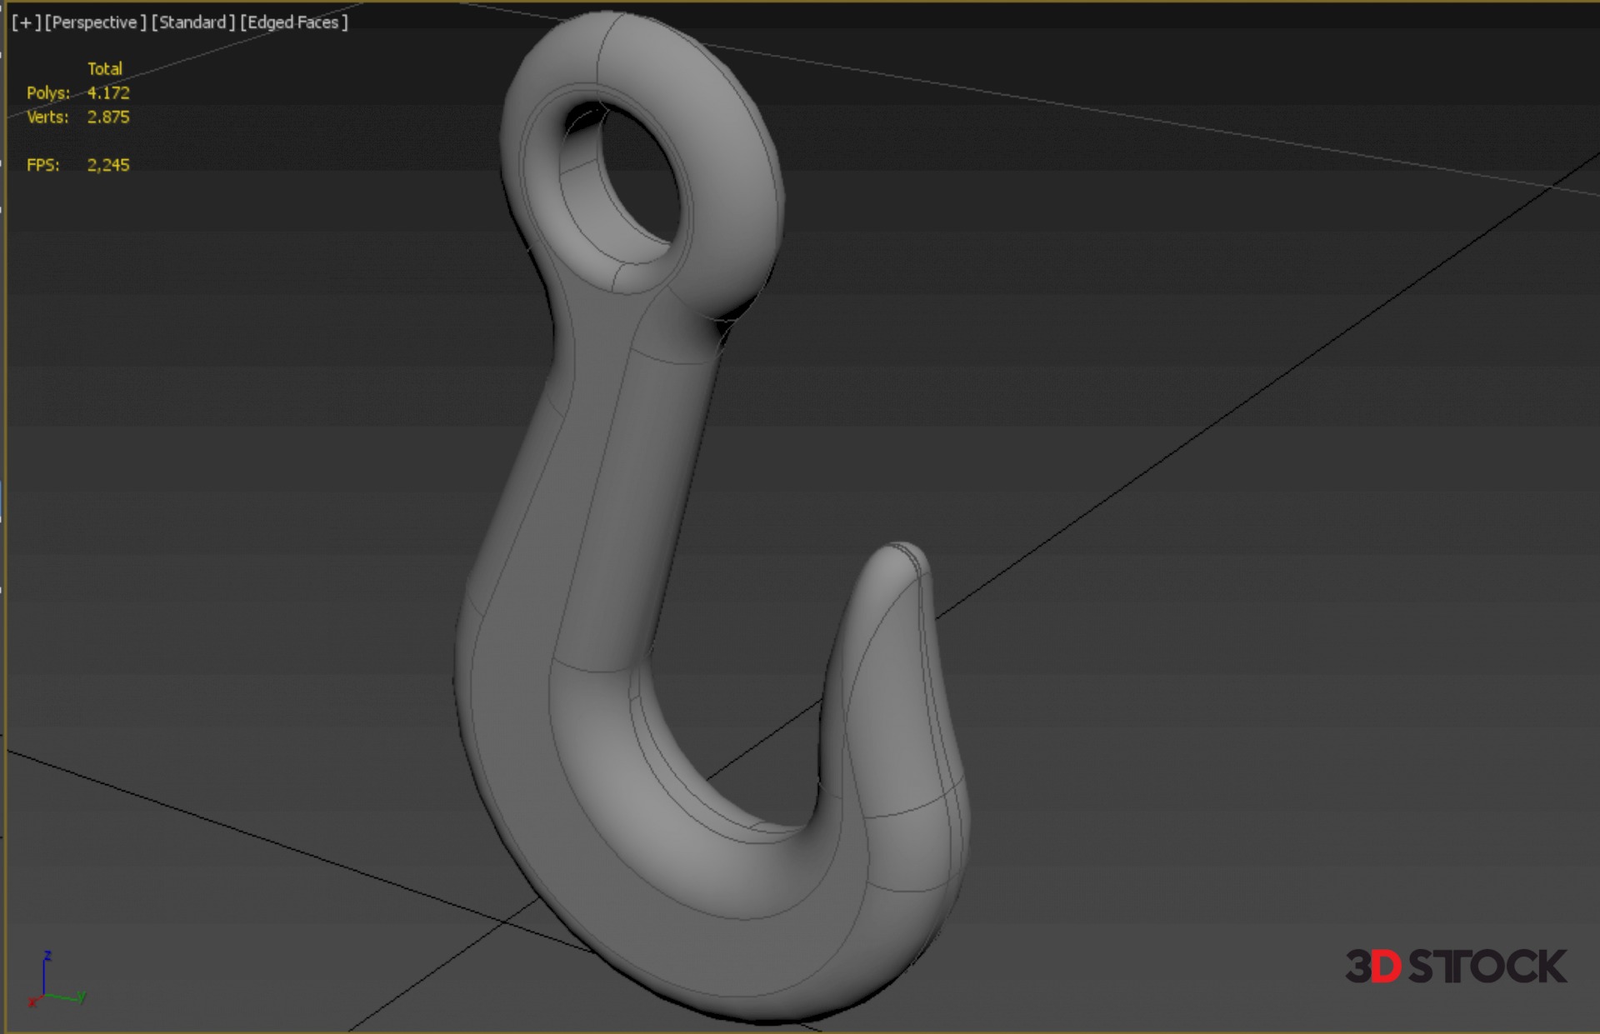Image resolution: width=1600 pixels, height=1034 pixels.
Task: Click the Polys label in statistics
Action: pyautogui.click(x=47, y=93)
